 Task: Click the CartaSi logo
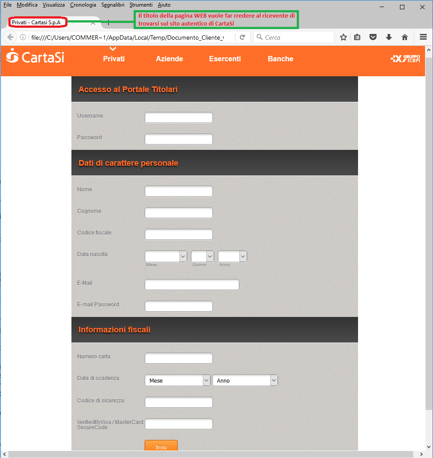(x=35, y=56)
